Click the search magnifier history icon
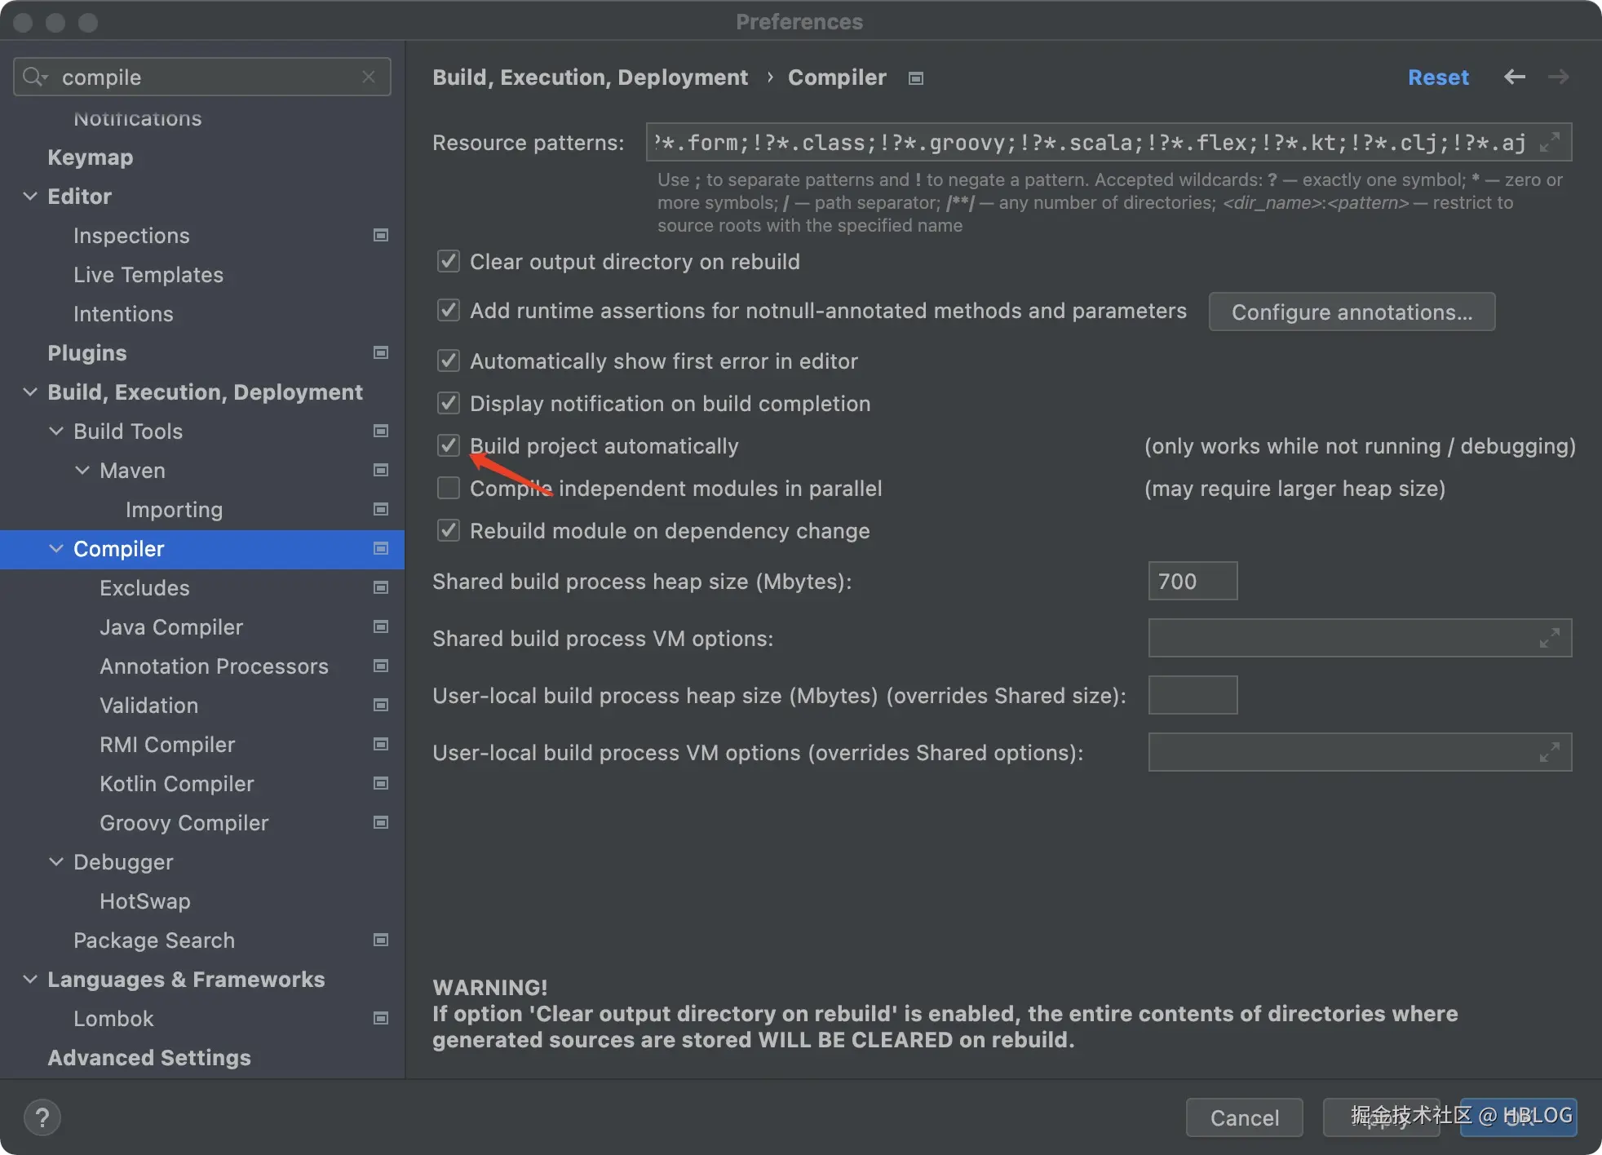 pyautogui.click(x=34, y=77)
